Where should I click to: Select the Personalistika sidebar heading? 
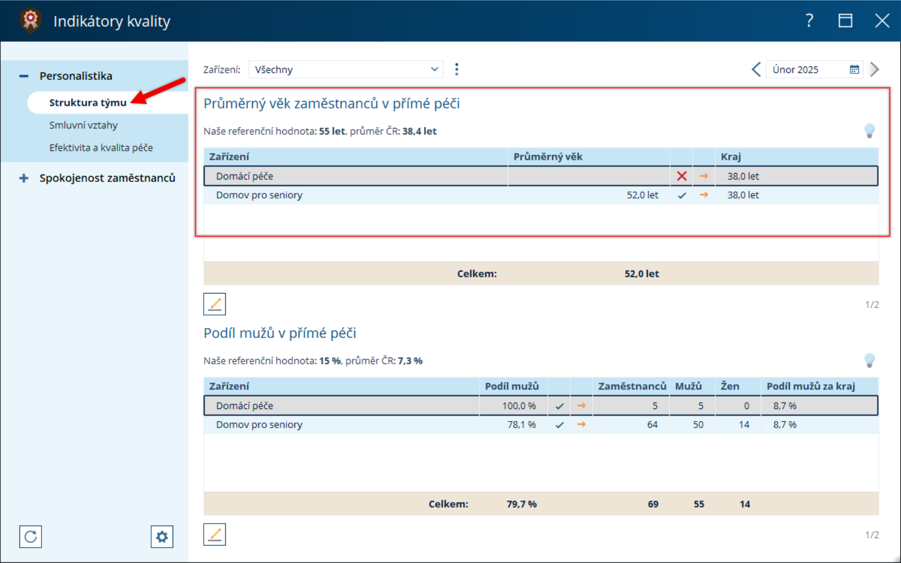click(x=76, y=76)
